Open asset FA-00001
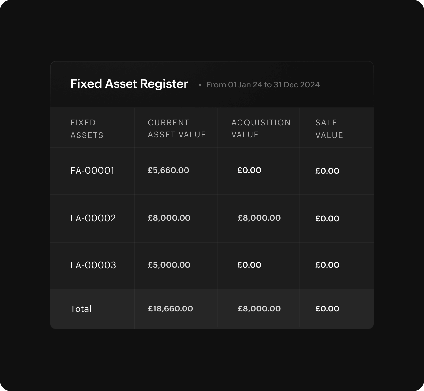Screen dimensions: 424x391 tap(92, 171)
